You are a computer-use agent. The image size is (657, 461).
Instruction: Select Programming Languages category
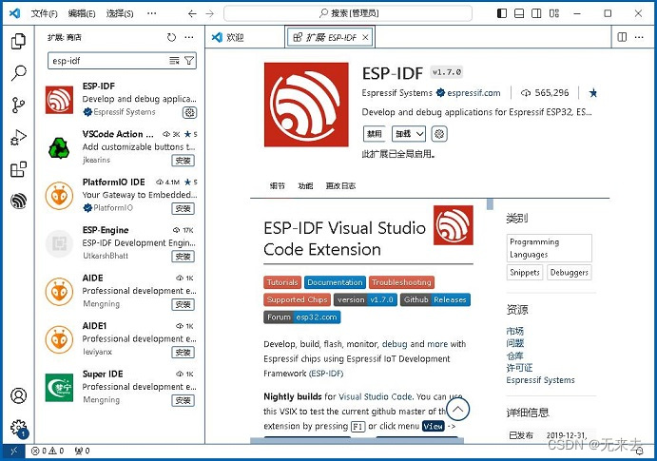click(550, 248)
